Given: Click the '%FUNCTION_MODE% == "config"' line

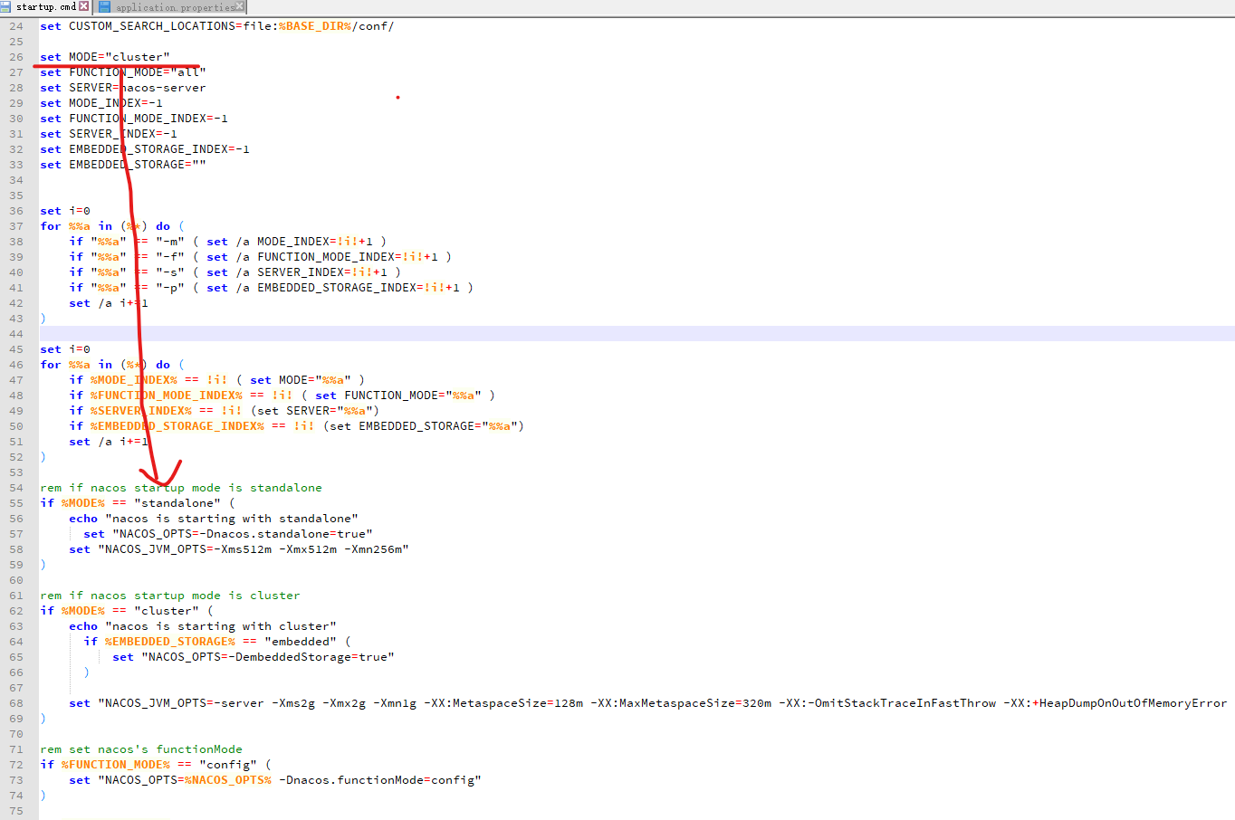Looking at the screenshot, I should pyautogui.click(x=155, y=765).
